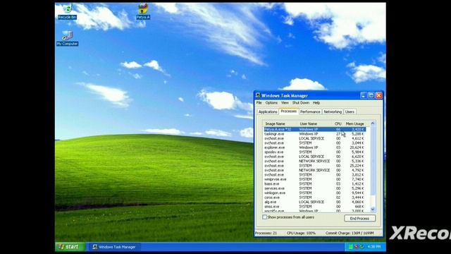Click the Windows Task Manager taskbar button
Viewport: 451px width, 254px height.
point(114,247)
